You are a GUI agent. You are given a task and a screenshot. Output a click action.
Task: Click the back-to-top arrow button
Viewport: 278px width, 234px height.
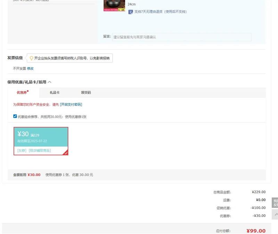tap(275, 214)
